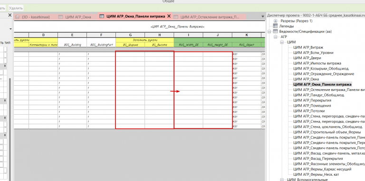Select column F header

101,35
